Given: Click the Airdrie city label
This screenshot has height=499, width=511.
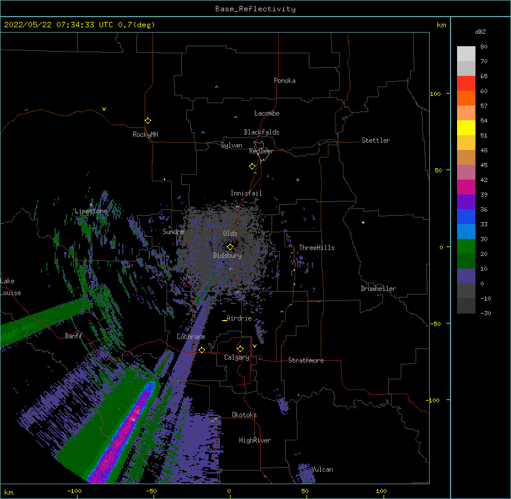Looking at the screenshot, I should [239, 318].
